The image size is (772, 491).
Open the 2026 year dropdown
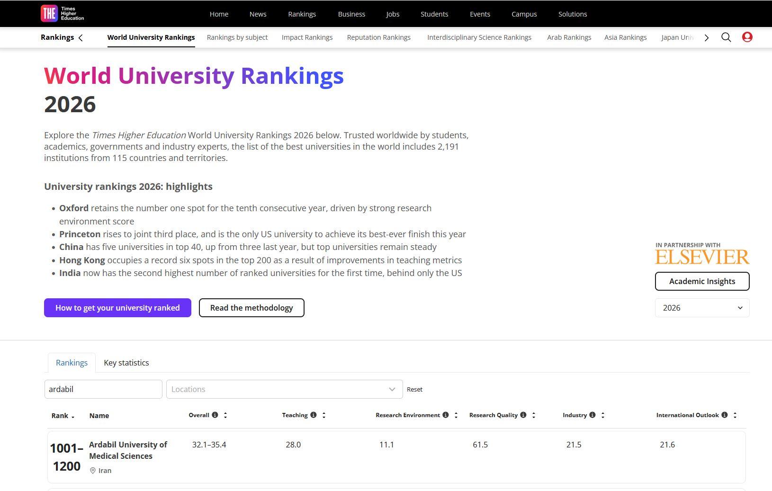click(702, 308)
